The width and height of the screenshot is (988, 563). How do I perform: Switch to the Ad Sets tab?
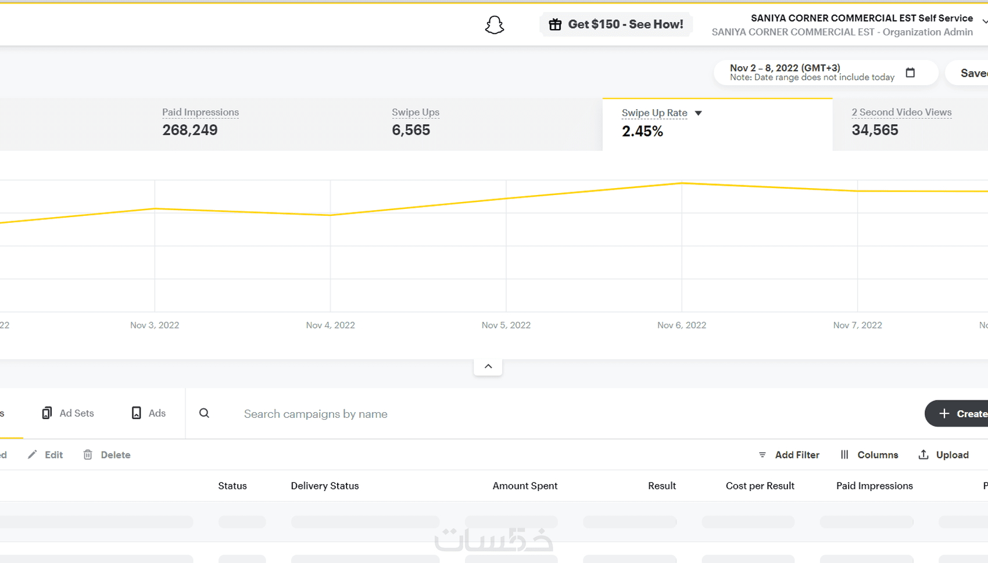[x=68, y=413]
